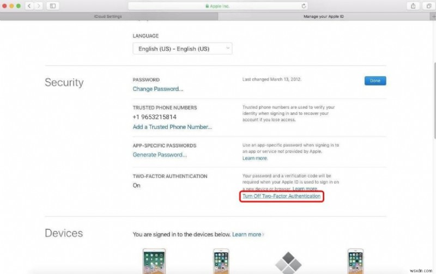Click the LANGUAGE label

pyautogui.click(x=146, y=36)
